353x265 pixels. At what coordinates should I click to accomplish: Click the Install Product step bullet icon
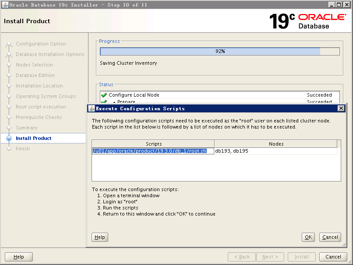[x=9, y=138]
